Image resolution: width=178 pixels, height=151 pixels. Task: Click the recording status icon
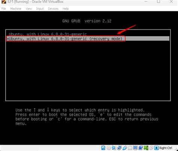point(140,148)
